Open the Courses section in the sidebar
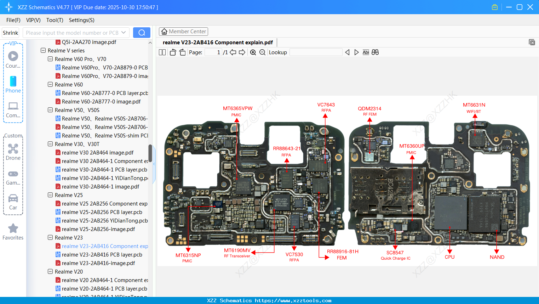539x304 pixels. 13,60
